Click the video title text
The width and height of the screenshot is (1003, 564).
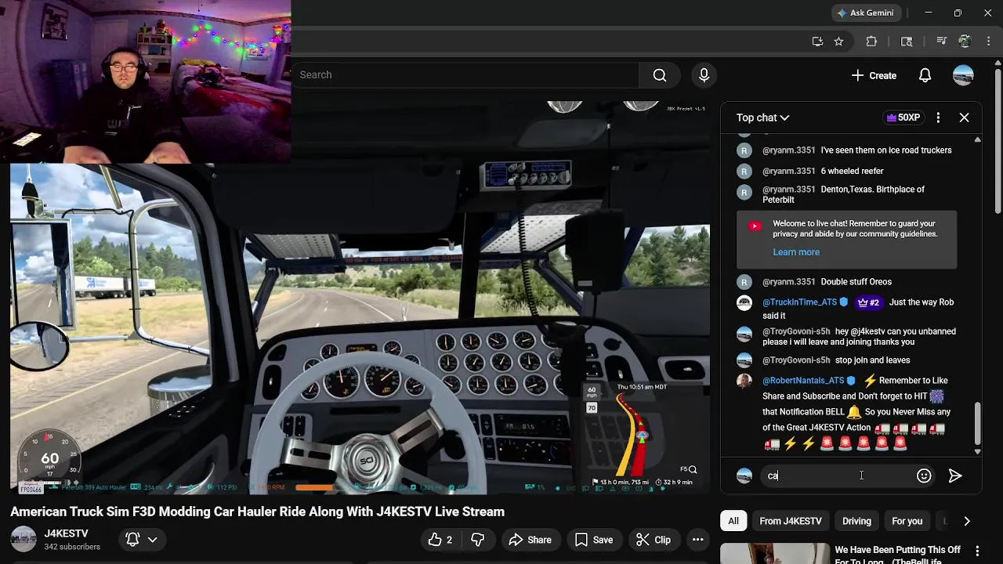257,512
